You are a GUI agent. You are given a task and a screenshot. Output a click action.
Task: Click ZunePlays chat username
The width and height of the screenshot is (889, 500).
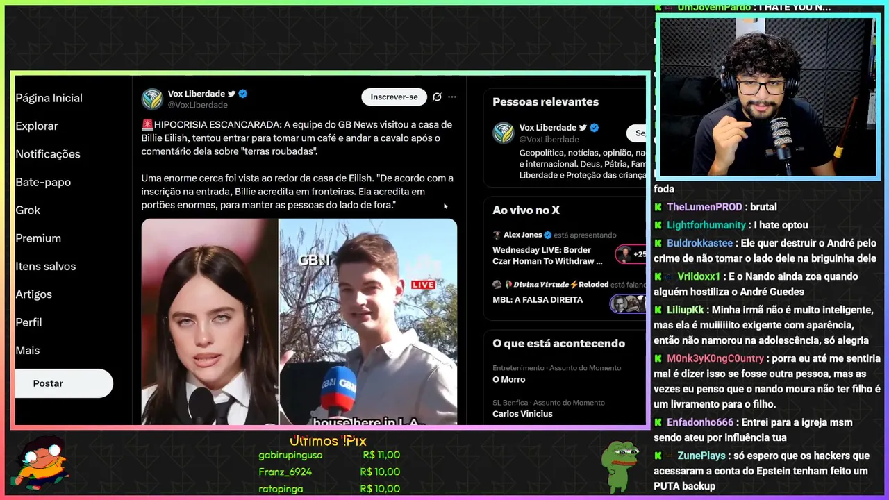click(701, 456)
